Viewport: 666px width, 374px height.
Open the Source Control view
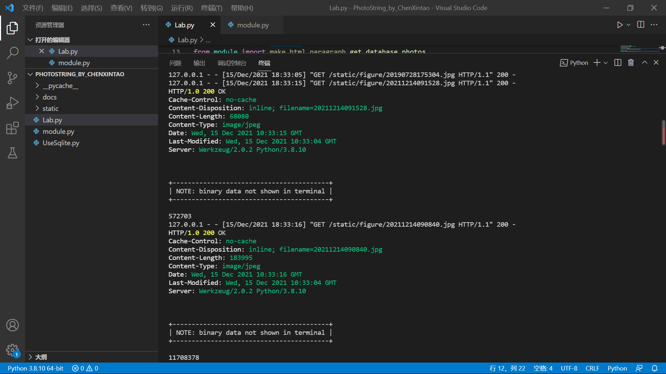[x=12, y=78]
